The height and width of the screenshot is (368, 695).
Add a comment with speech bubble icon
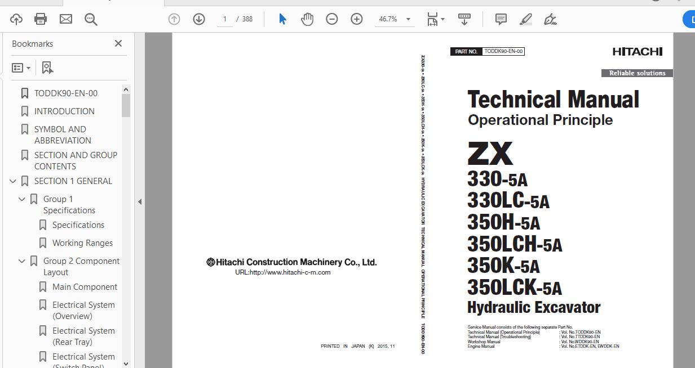[x=501, y=19]
